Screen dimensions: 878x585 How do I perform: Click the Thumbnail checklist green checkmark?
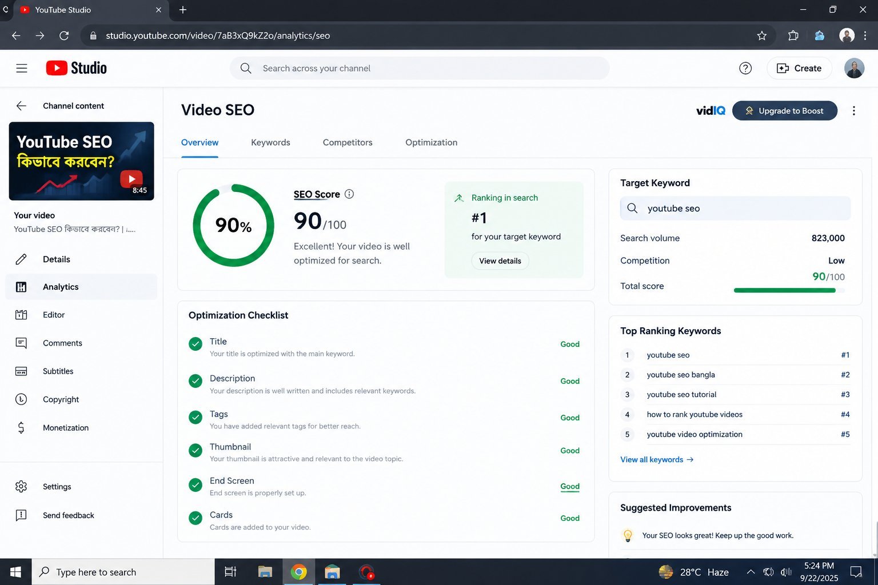click(195, 451)
